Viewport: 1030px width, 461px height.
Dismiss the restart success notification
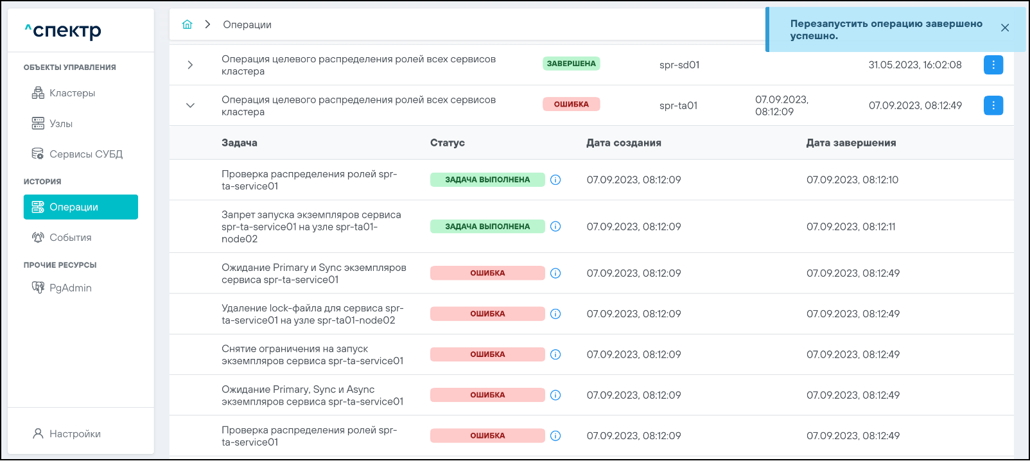pyautogui.click(x=1005, y=28)
